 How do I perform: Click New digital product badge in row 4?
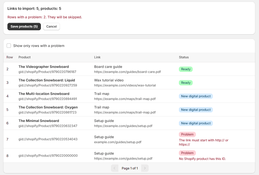click(196, 96)
